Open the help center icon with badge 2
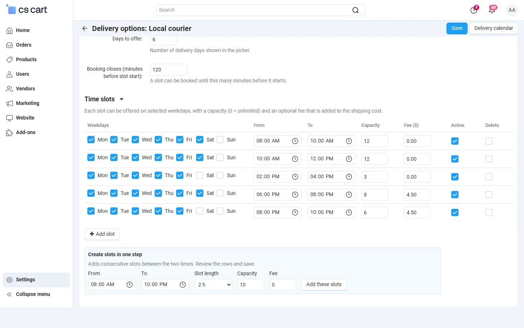 [474, 10]
